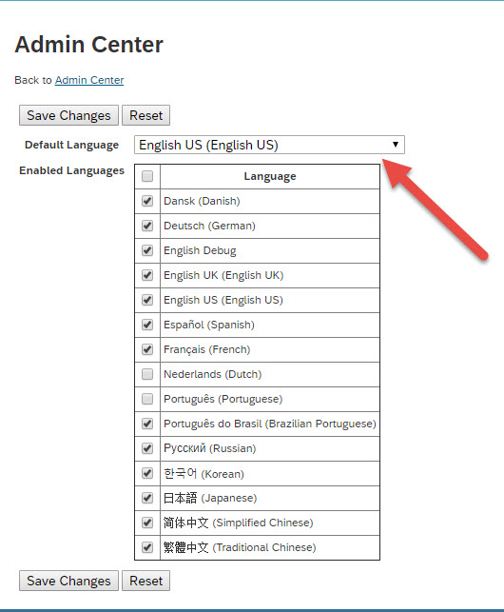Toggle the English US language checkbox
Screen dimensions: 504x612
point(147,300)
